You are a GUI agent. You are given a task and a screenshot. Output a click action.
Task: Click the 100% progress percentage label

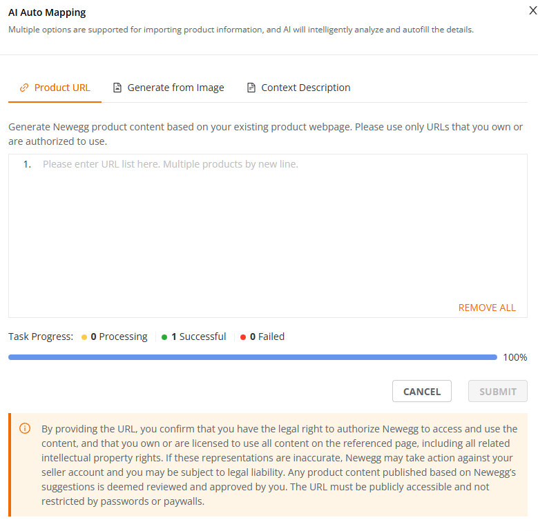click(x=515, y=357)
